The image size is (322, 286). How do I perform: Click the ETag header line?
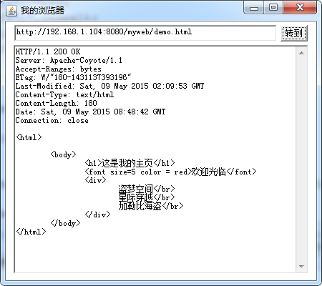click(x=73, y=77)
